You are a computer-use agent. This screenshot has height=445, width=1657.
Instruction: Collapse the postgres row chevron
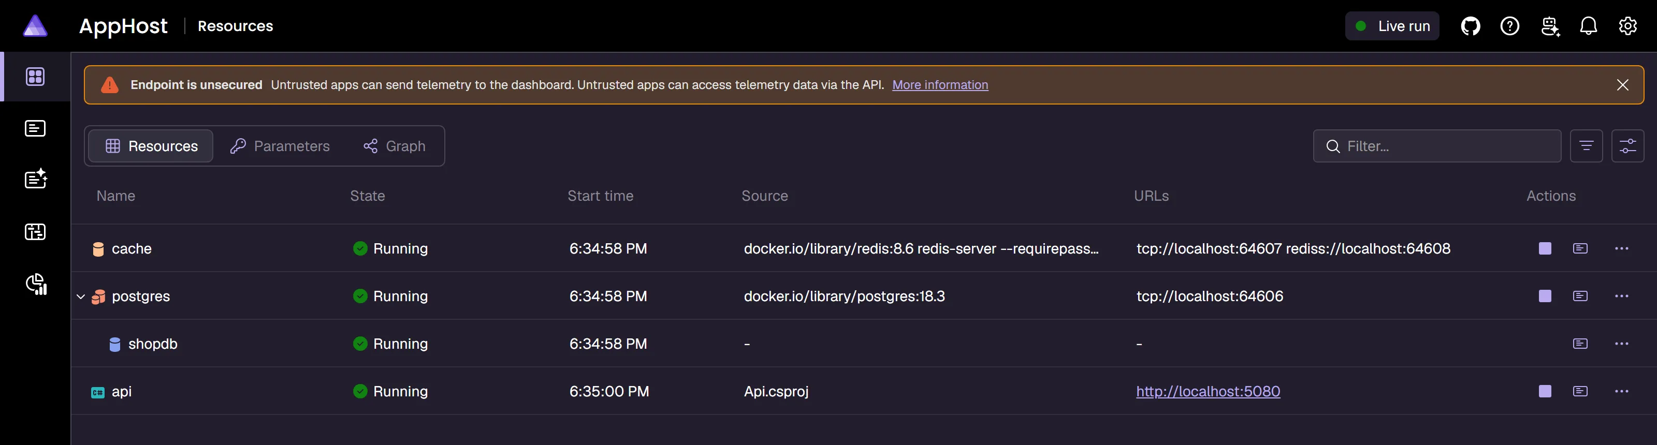(80, 296)
